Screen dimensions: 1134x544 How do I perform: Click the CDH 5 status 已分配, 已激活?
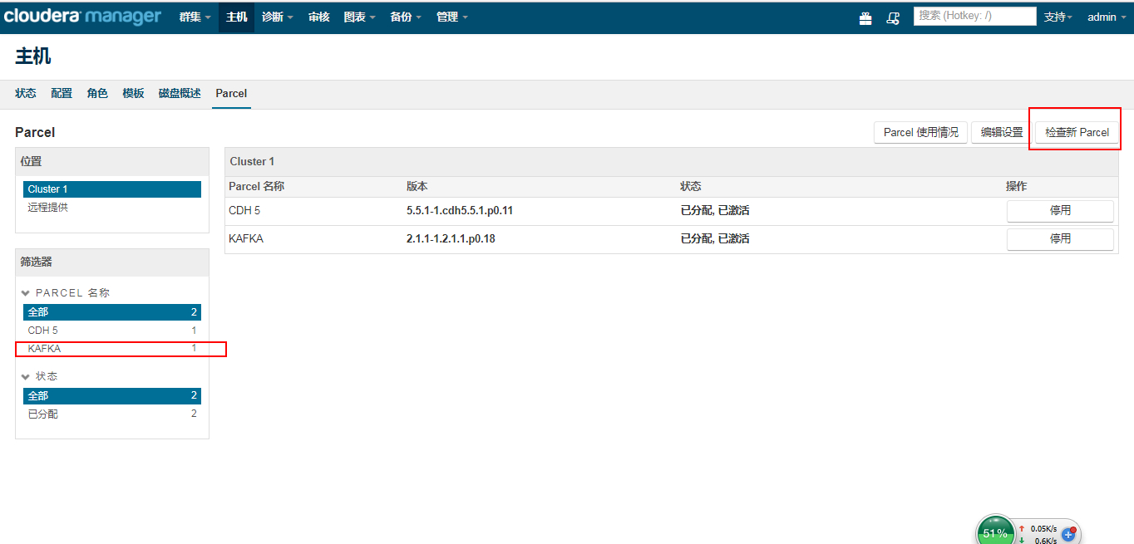click(x=715, y=211)
